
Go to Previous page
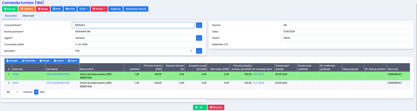pos(28,92)
